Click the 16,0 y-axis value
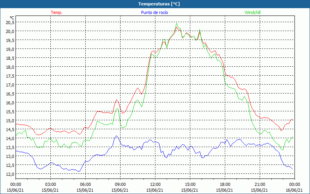The image size is (310, 194). 10,102
